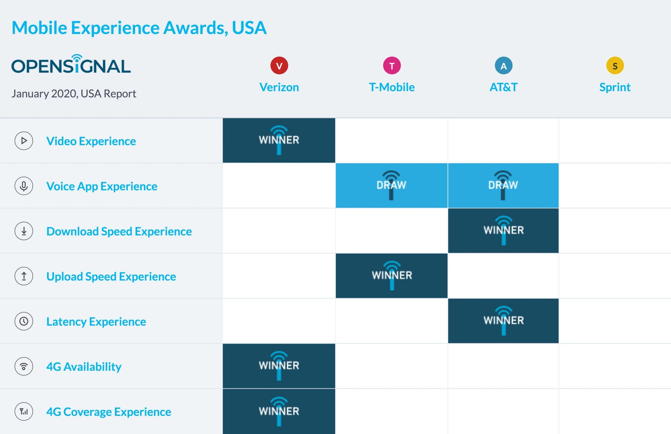Click the blue AT&T A badge
Image resolution: width=671 pixels, height=434 pixels.
(x=504, y=65)
